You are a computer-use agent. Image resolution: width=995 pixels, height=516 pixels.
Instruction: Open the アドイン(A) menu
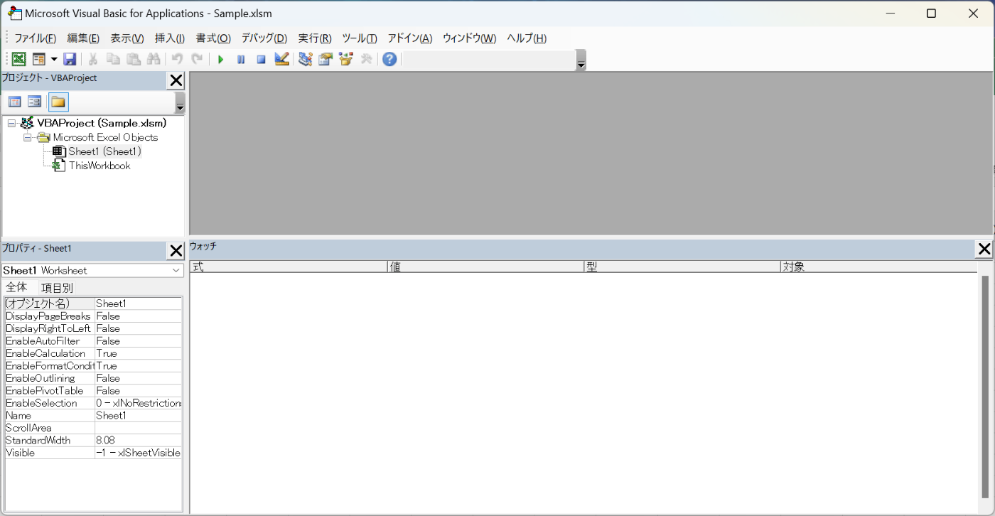410,38
